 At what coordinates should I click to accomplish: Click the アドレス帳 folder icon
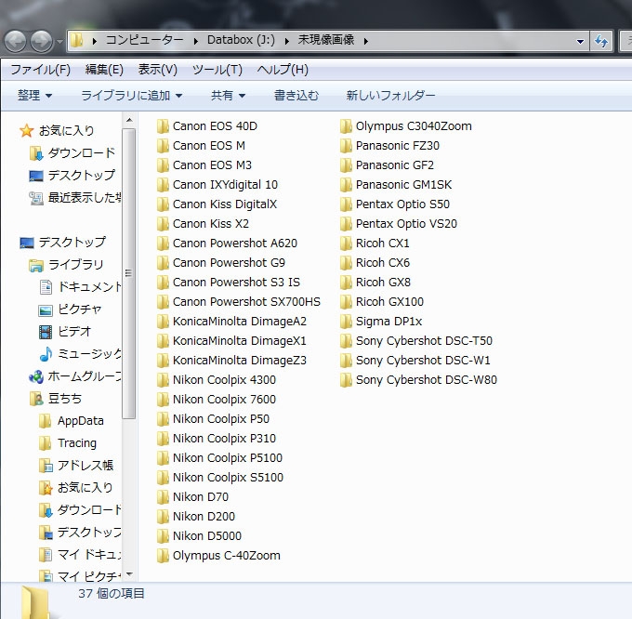click(46, 466)
